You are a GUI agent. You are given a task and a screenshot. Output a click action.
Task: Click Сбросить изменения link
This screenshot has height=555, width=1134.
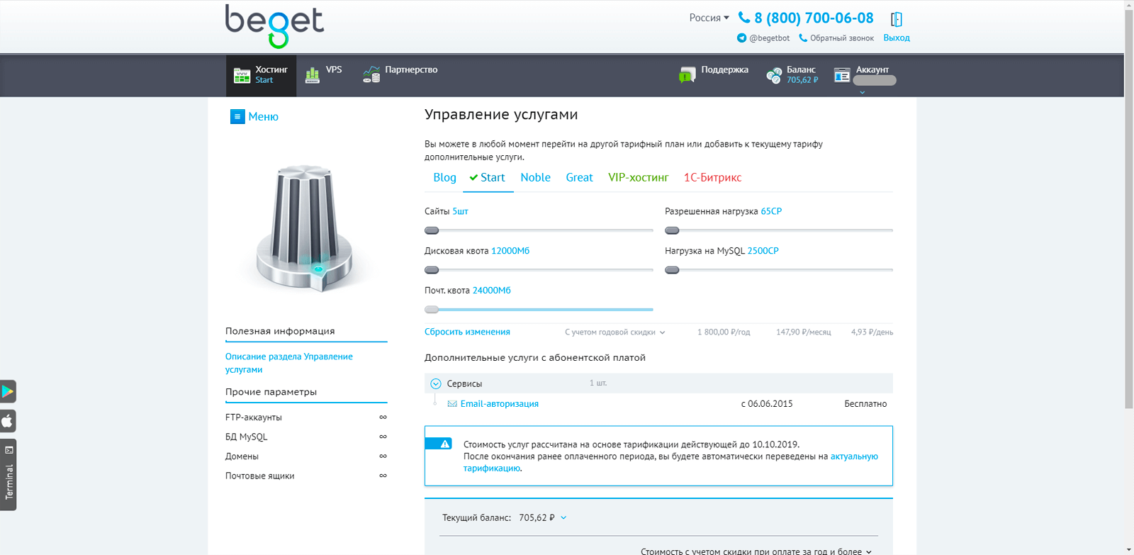467,332
